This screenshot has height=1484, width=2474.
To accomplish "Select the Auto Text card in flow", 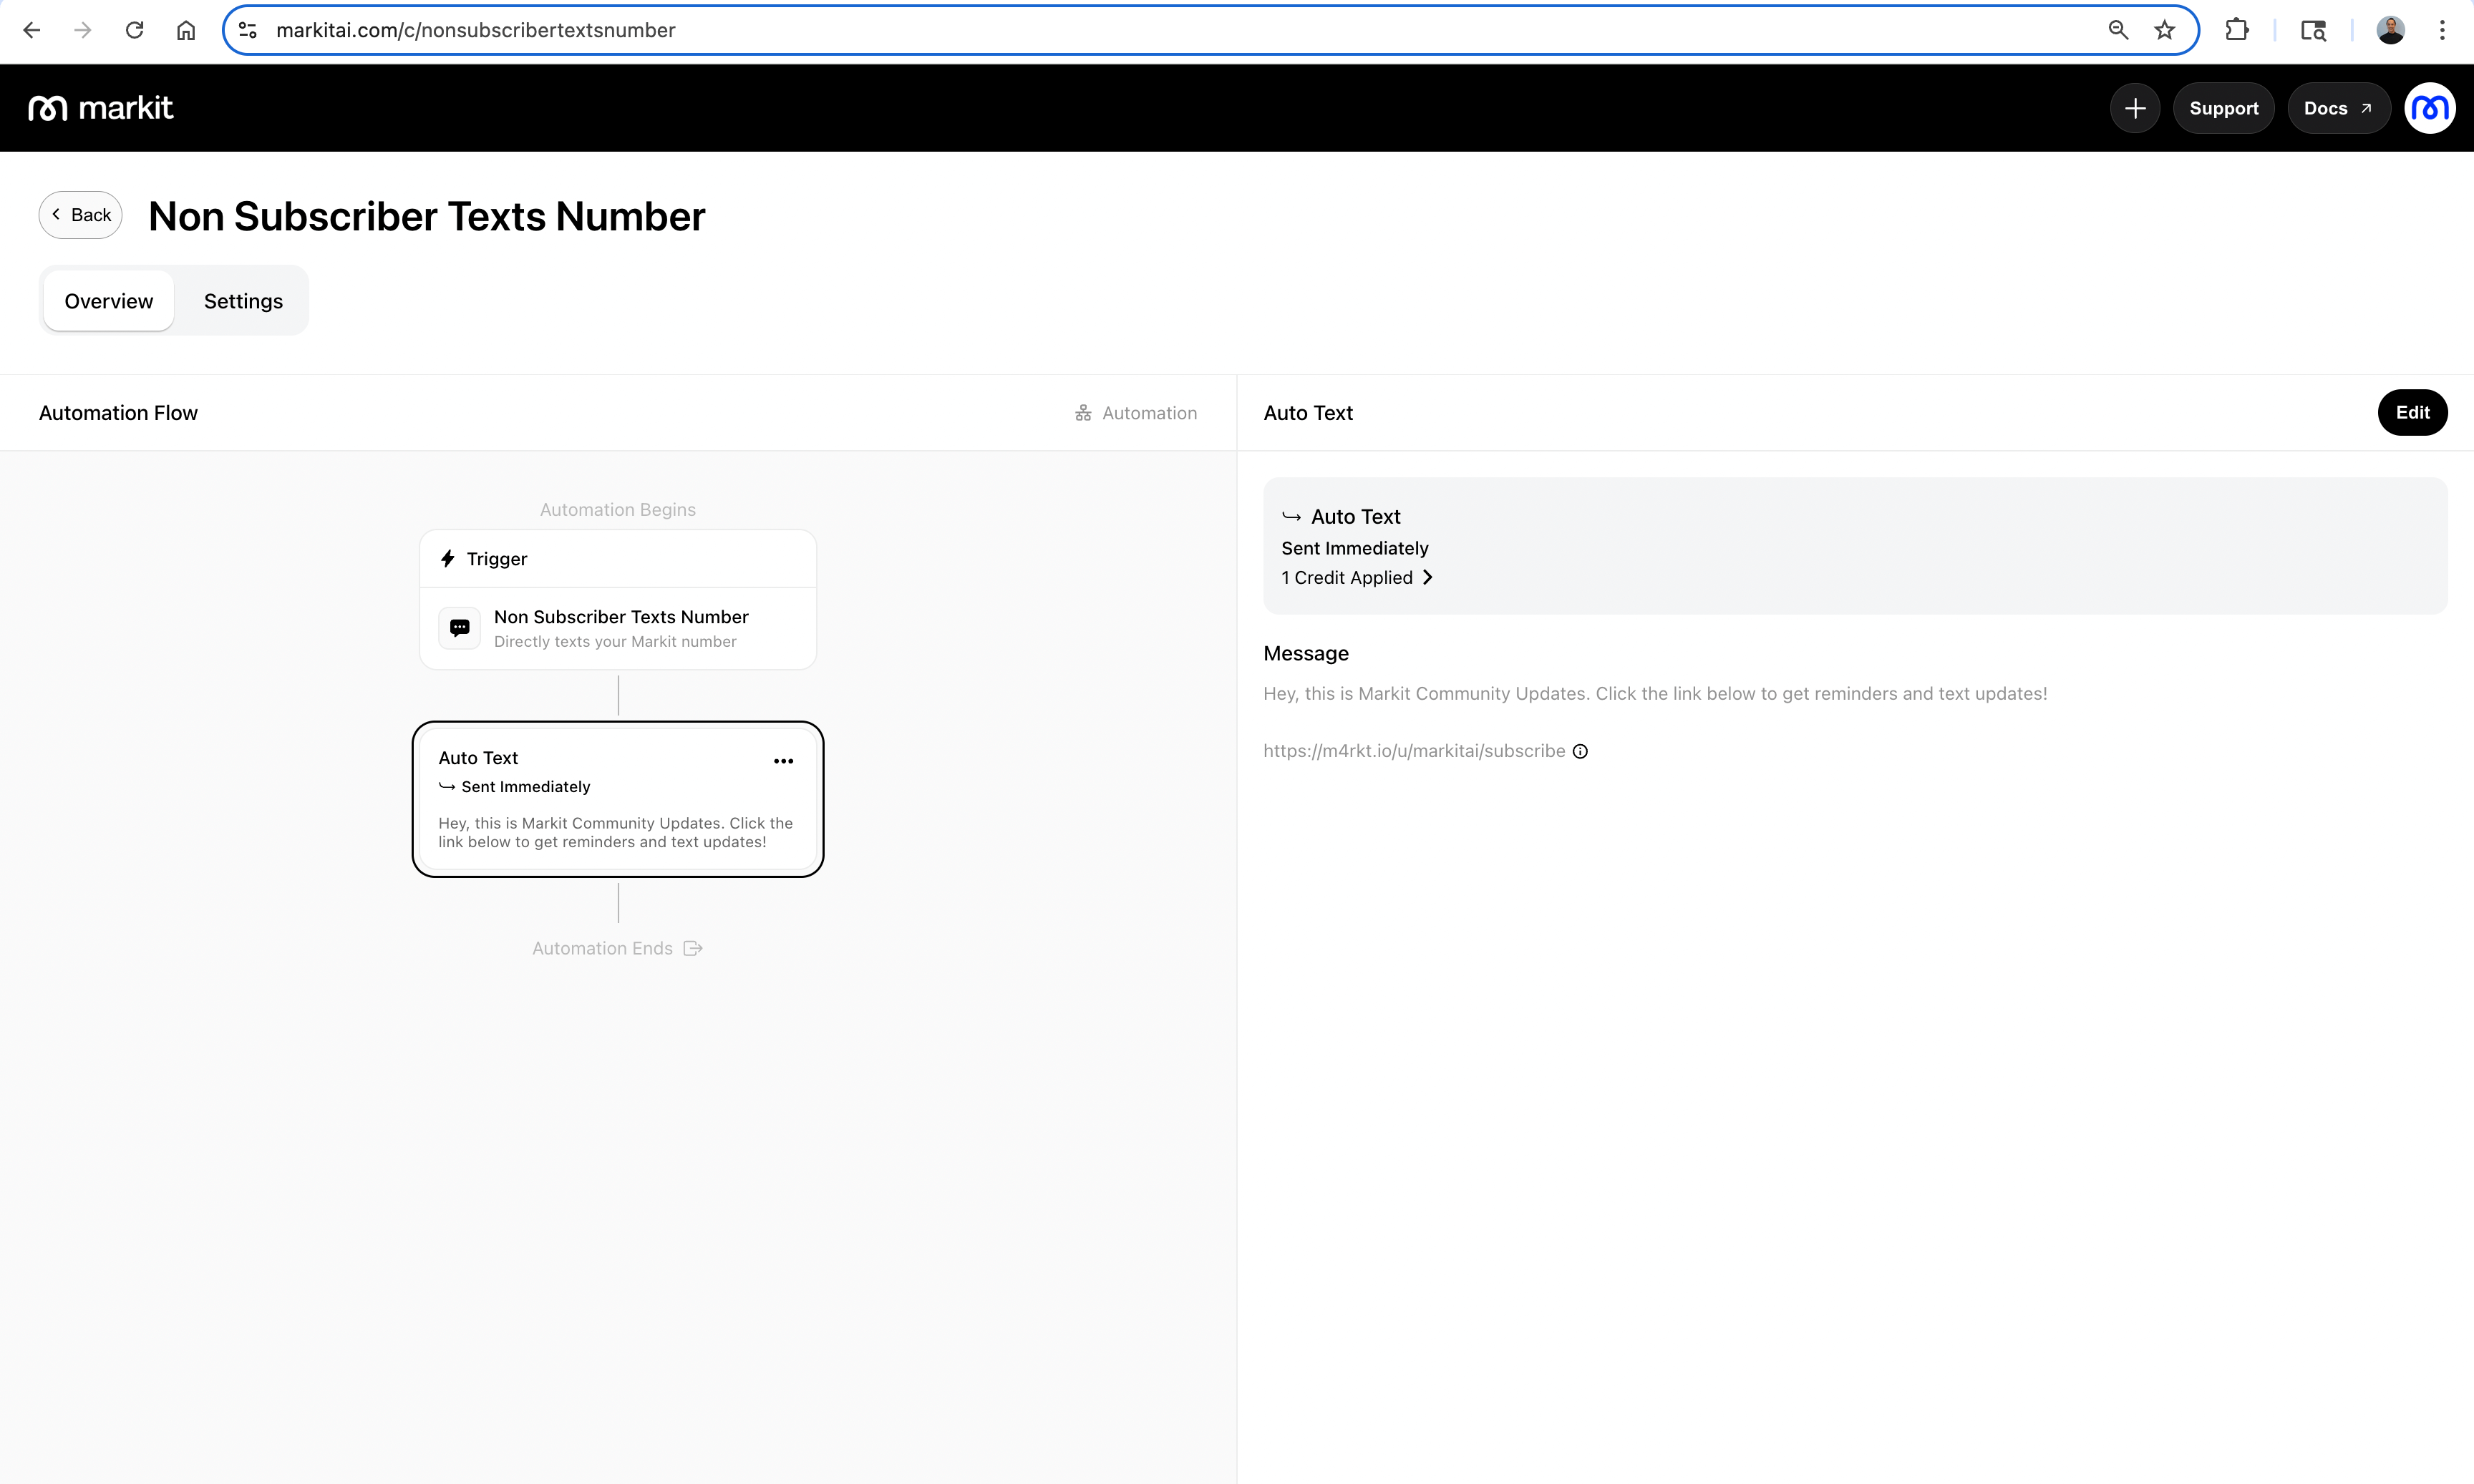I will click(x=618, y=799).
